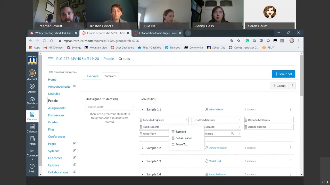Open the Files - OneDrive bookmark
The width and height of the screenshot is (330, 185).
149,48
